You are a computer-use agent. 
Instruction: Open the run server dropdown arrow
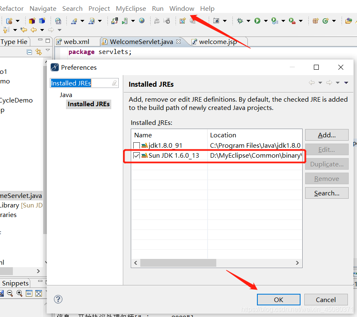click(x=133, y=21)
